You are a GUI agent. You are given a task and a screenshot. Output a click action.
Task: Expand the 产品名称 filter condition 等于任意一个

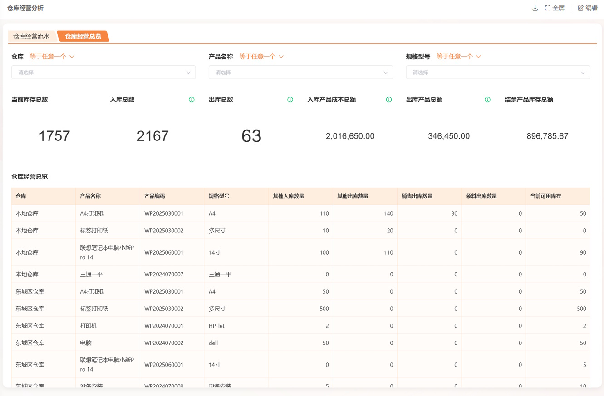pos(261,57)
